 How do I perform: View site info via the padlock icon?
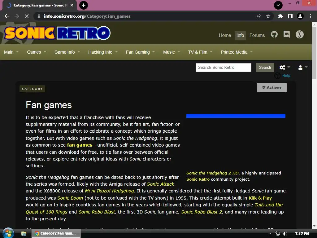click(39, 16)
